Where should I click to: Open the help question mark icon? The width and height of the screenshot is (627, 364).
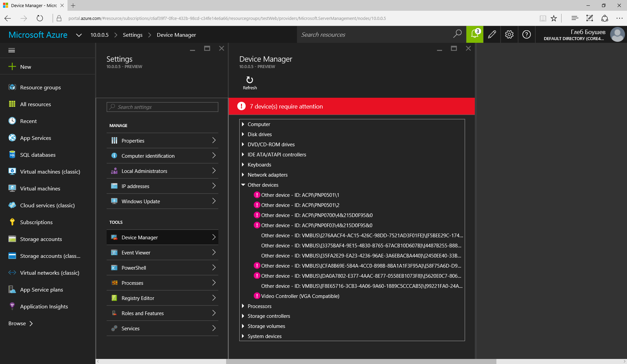(x=526, y=34)
